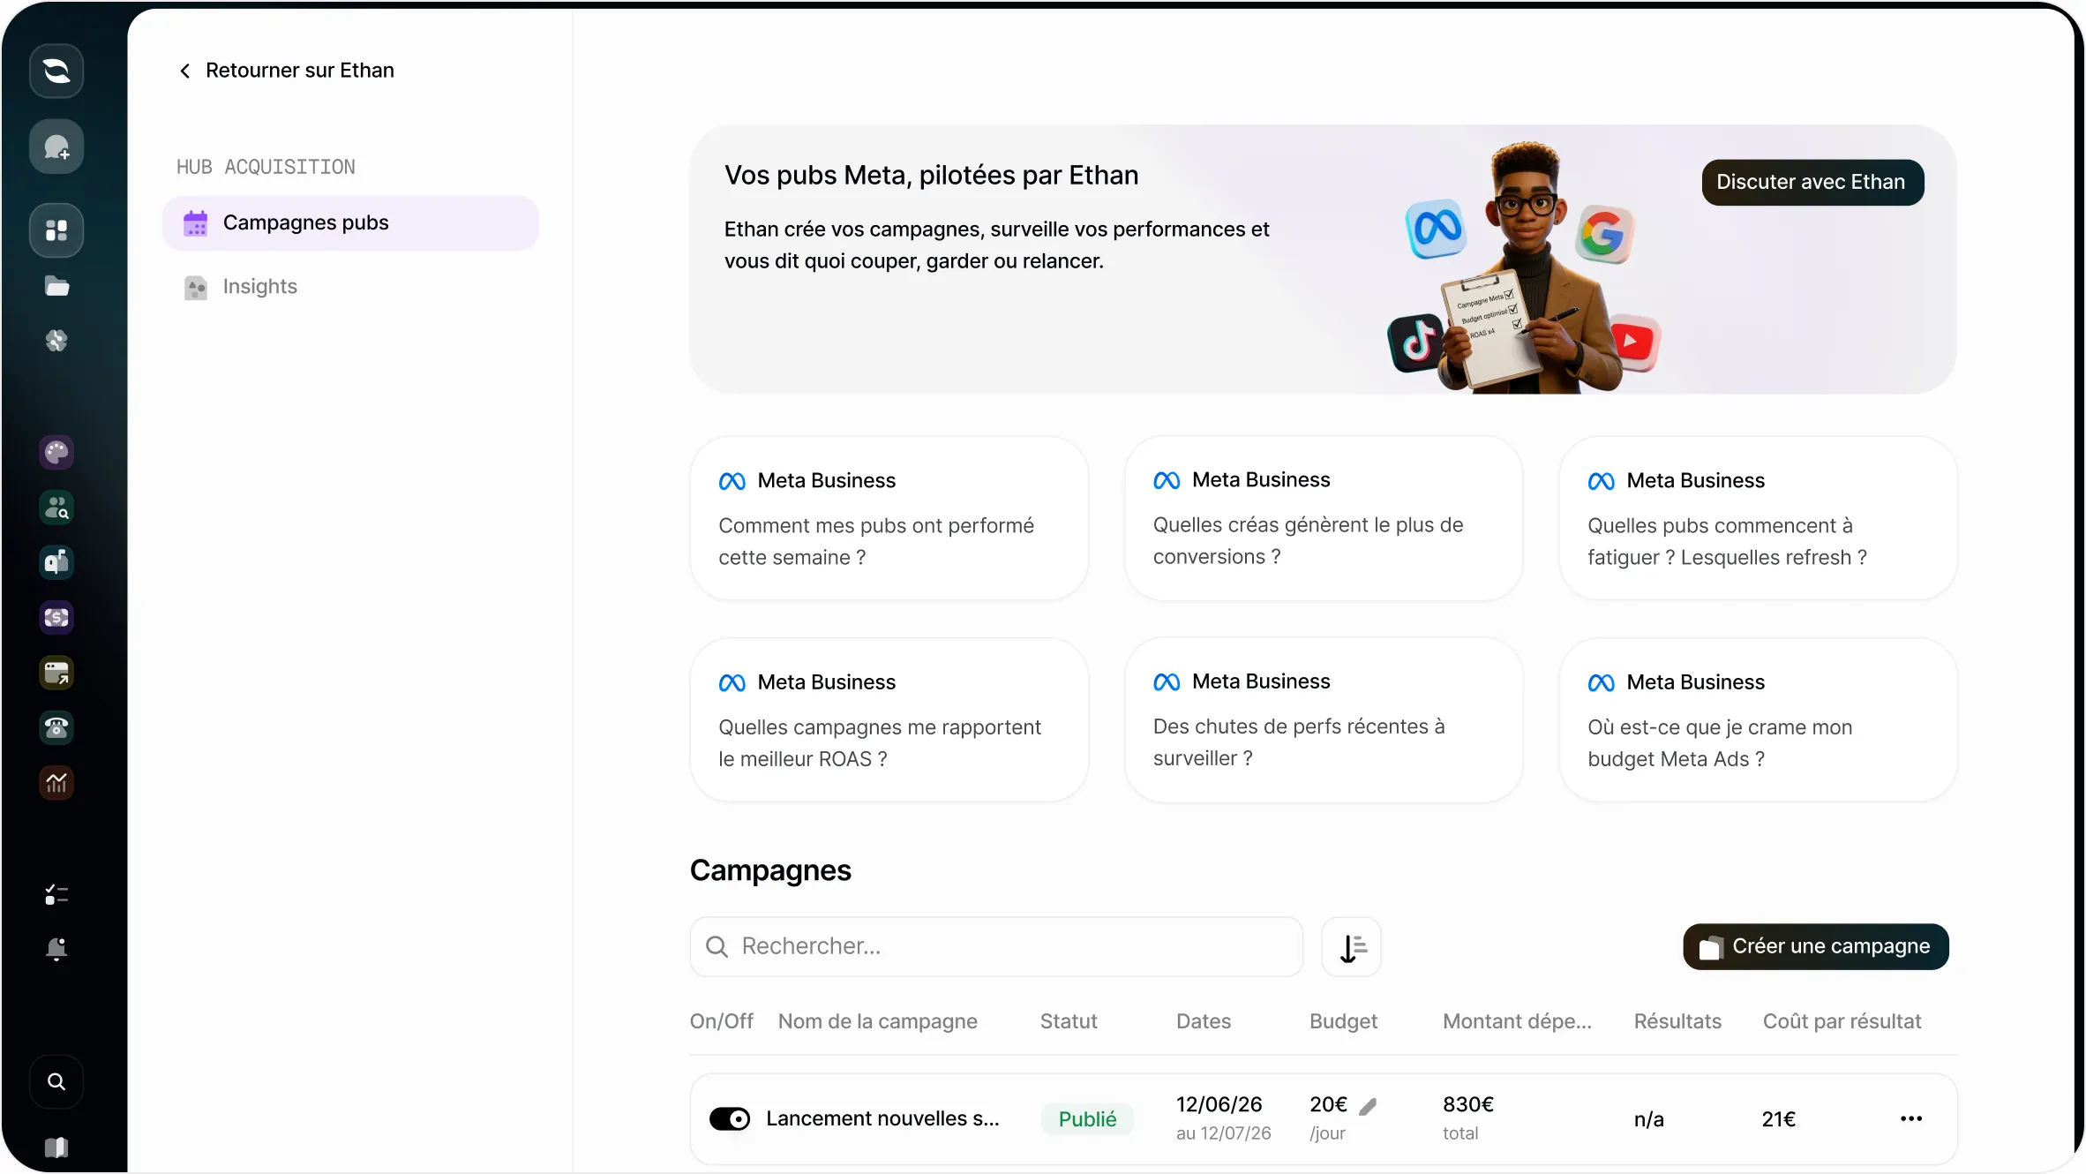Edit the 20€ daily budget pencil icon
Viewport: 2086px width, 1174px height.
[x=1368, y=1106]
